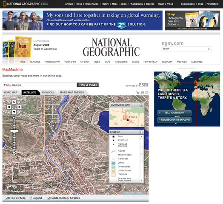Pan the map southwest with diagonal arrow

[x=9, y=112]
